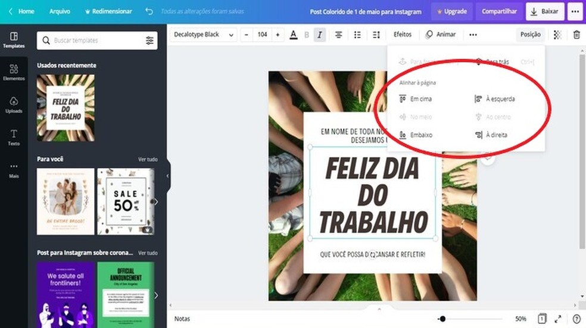Toggle italic formatting
The width and height of the screenshot is (586, 328).
pyautogui.click(x=320, y=35)
